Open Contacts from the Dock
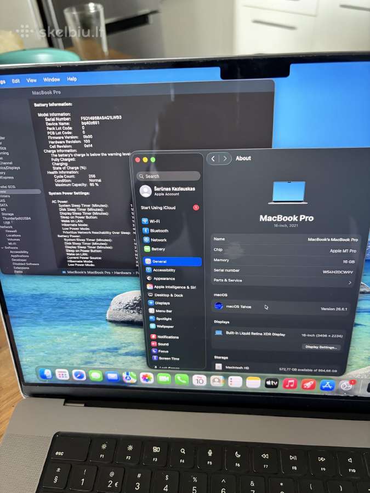Image resolution: width=370 pixels, height=493 pixels. [x=217, y=381]
